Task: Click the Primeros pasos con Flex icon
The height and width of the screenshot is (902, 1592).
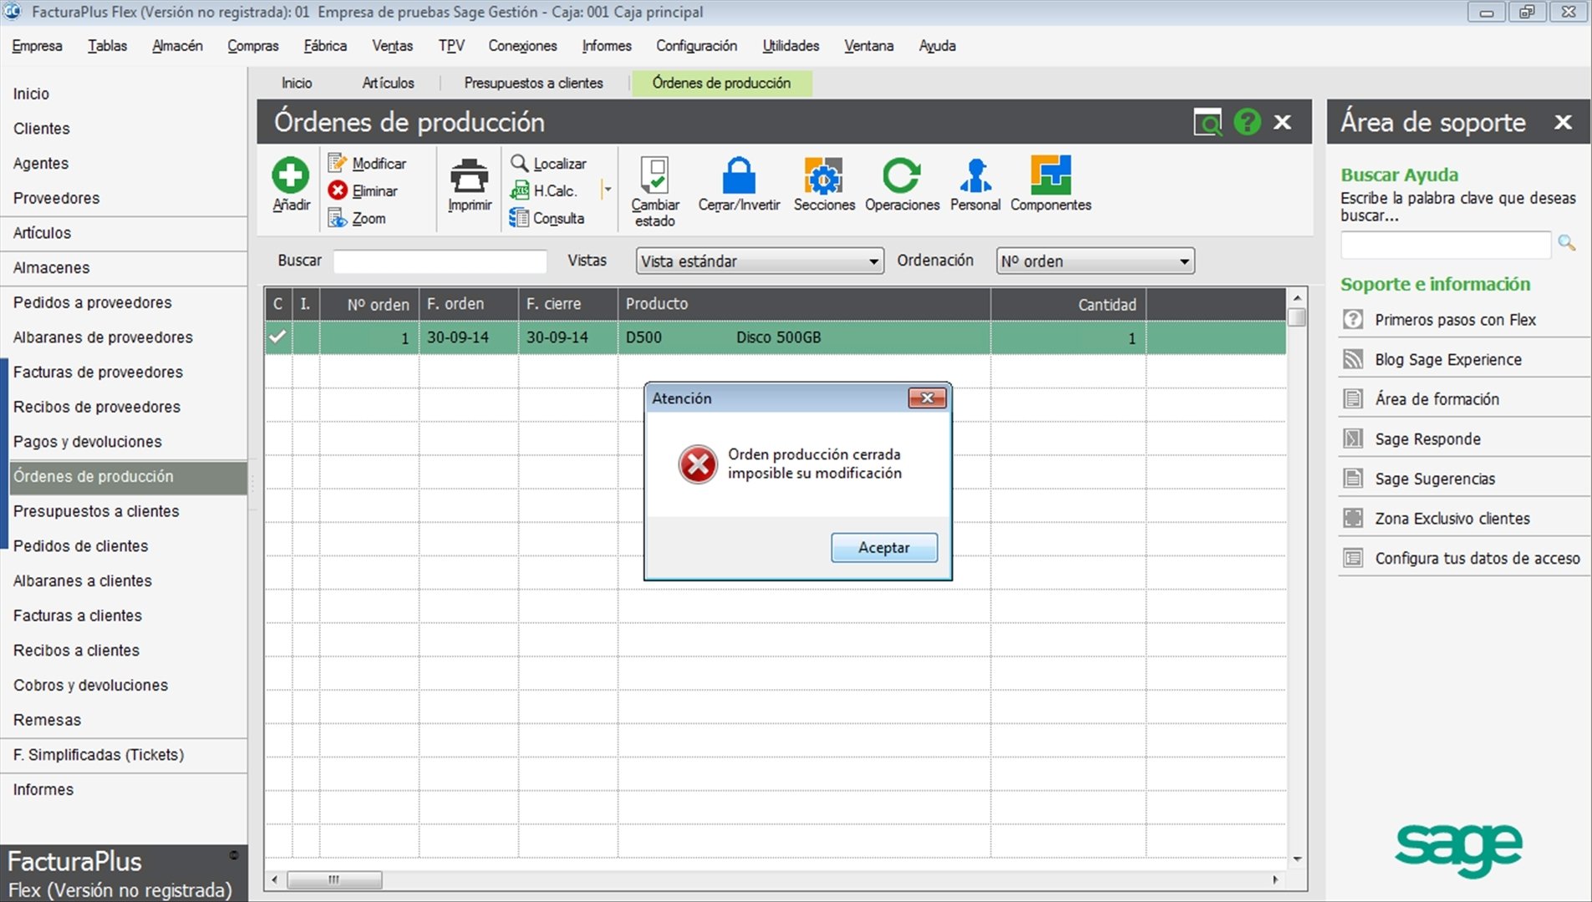Action: point(1353,319)
